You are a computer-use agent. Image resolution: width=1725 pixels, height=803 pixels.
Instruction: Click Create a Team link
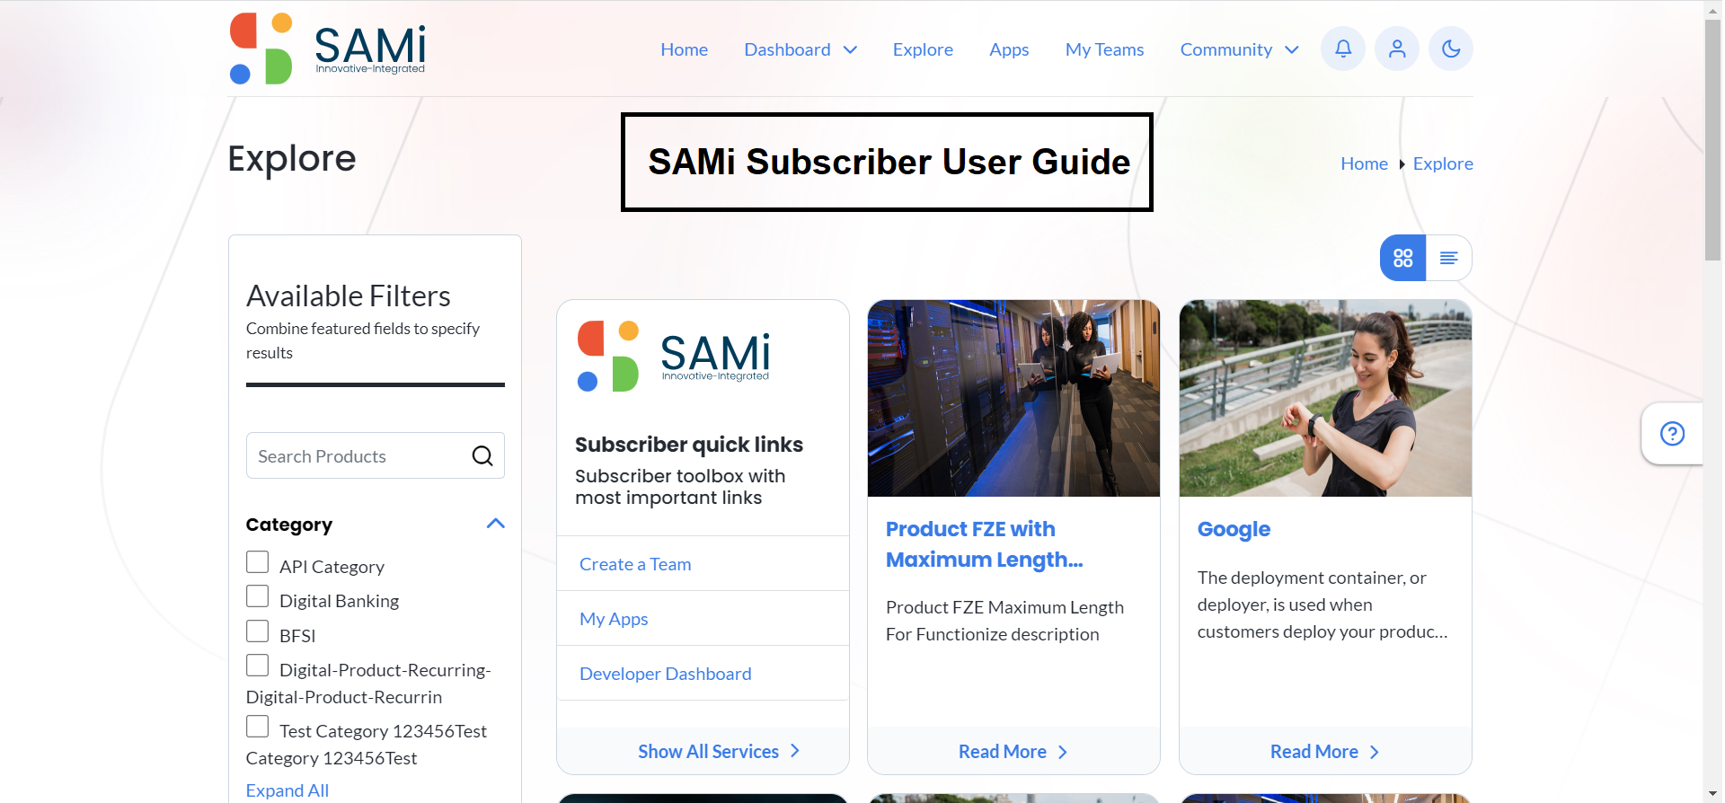click(635, 564)
